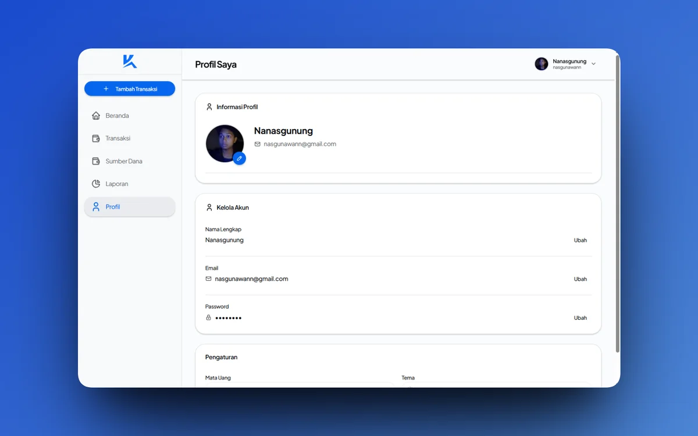Open the Laporan section
The image size is (698, 436).
[130, 184]
